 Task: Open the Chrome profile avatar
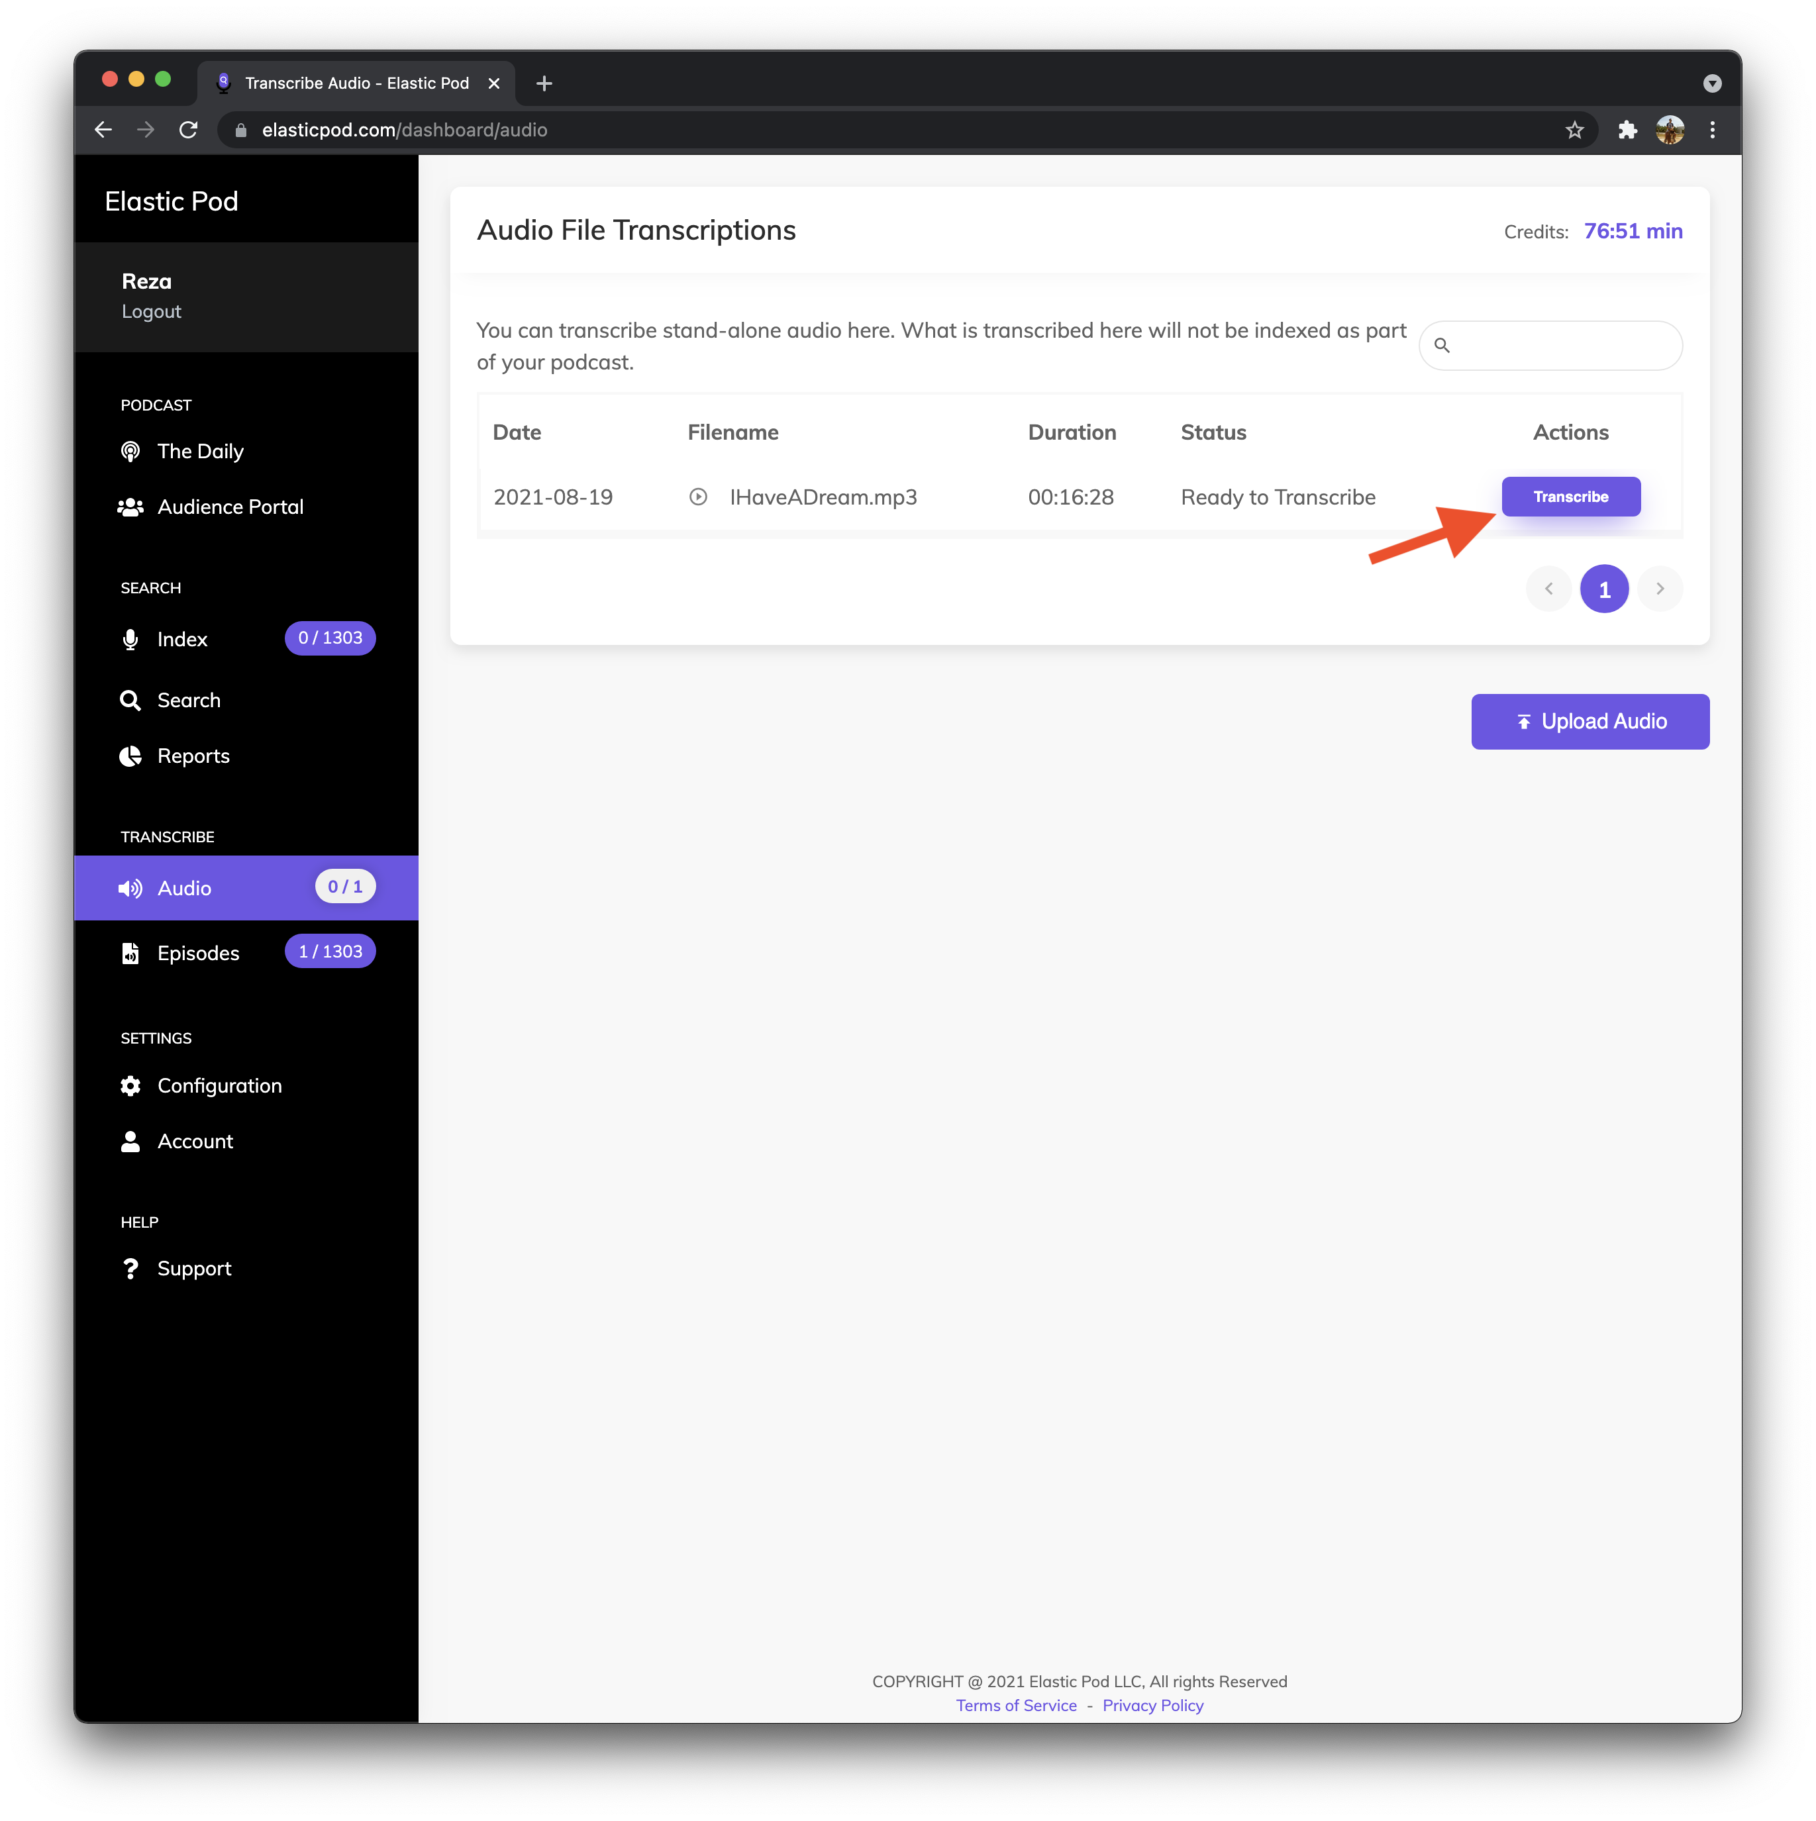point(1670,130)
